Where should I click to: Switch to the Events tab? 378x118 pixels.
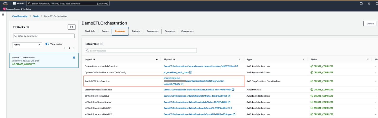[105, 31]
